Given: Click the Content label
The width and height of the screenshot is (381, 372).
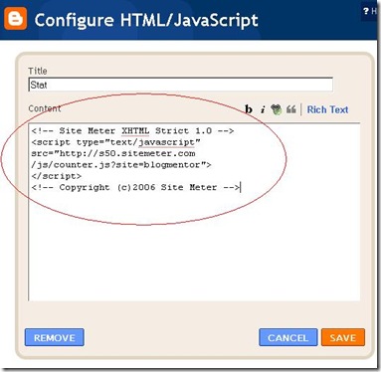Looking at the screenshot, I should point(45,108).
